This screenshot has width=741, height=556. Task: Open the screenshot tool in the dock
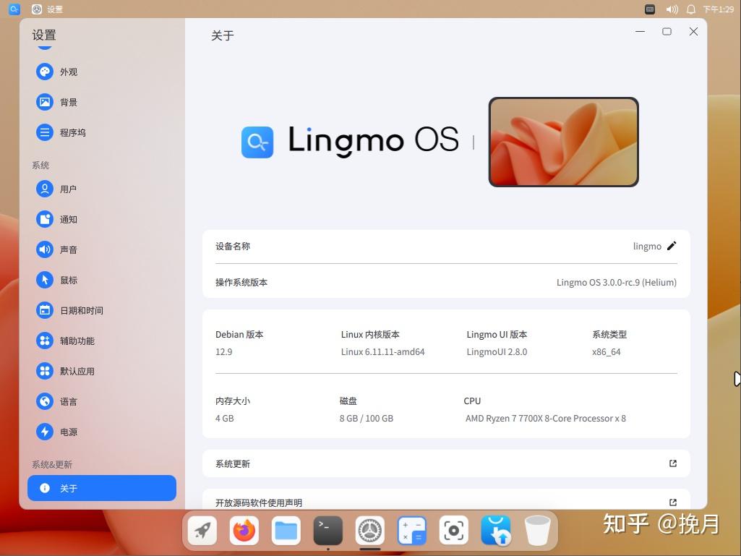tap(453, 530)
